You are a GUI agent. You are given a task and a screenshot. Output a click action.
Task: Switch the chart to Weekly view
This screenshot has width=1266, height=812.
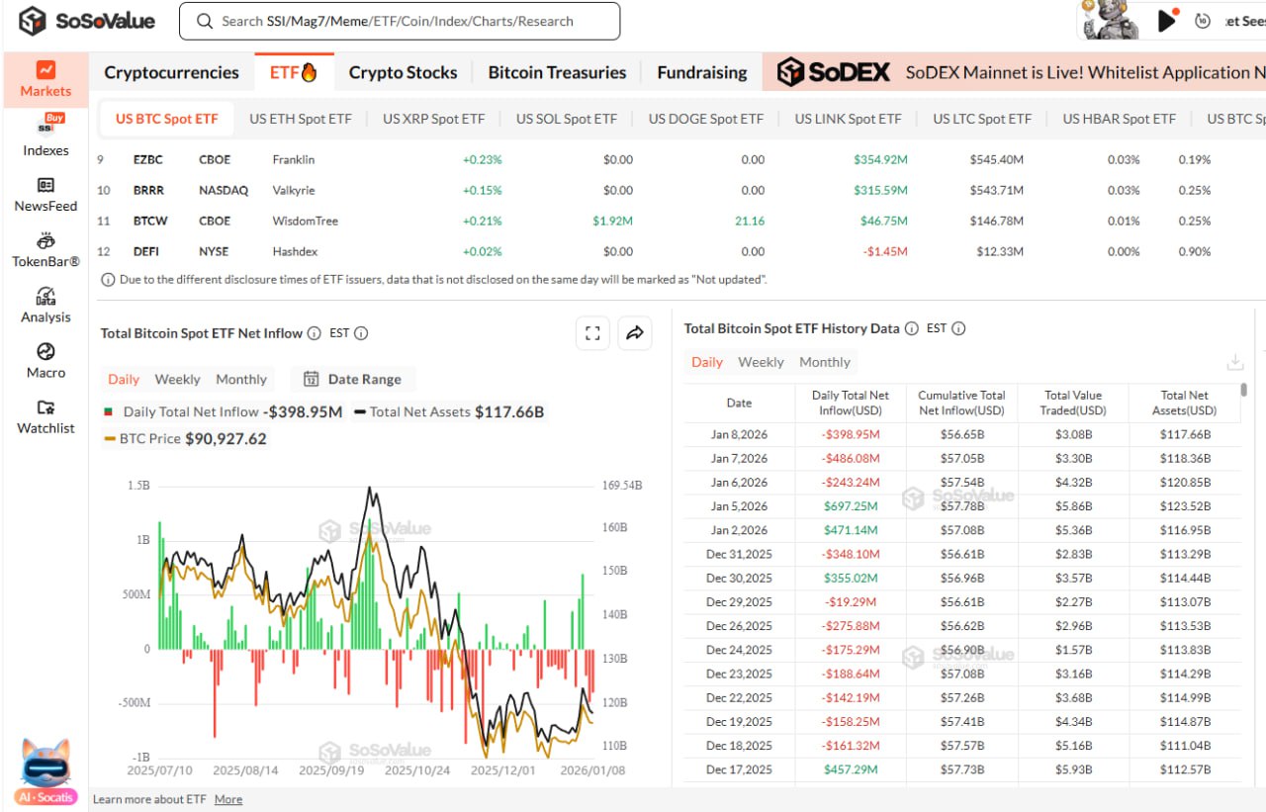[177, 379]
